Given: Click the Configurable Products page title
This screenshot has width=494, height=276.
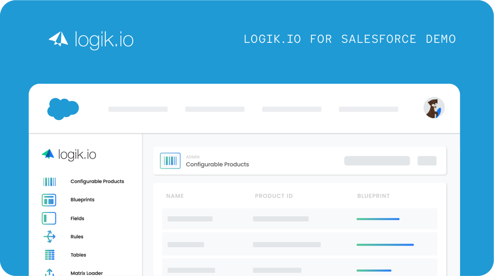Looking at the screenshot, I should 217,164.
